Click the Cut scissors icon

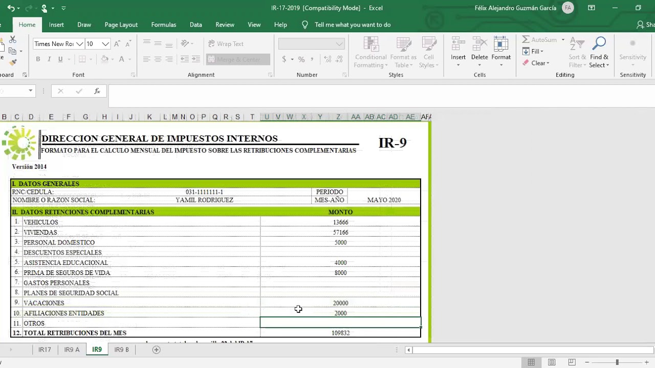pos(13,40)
